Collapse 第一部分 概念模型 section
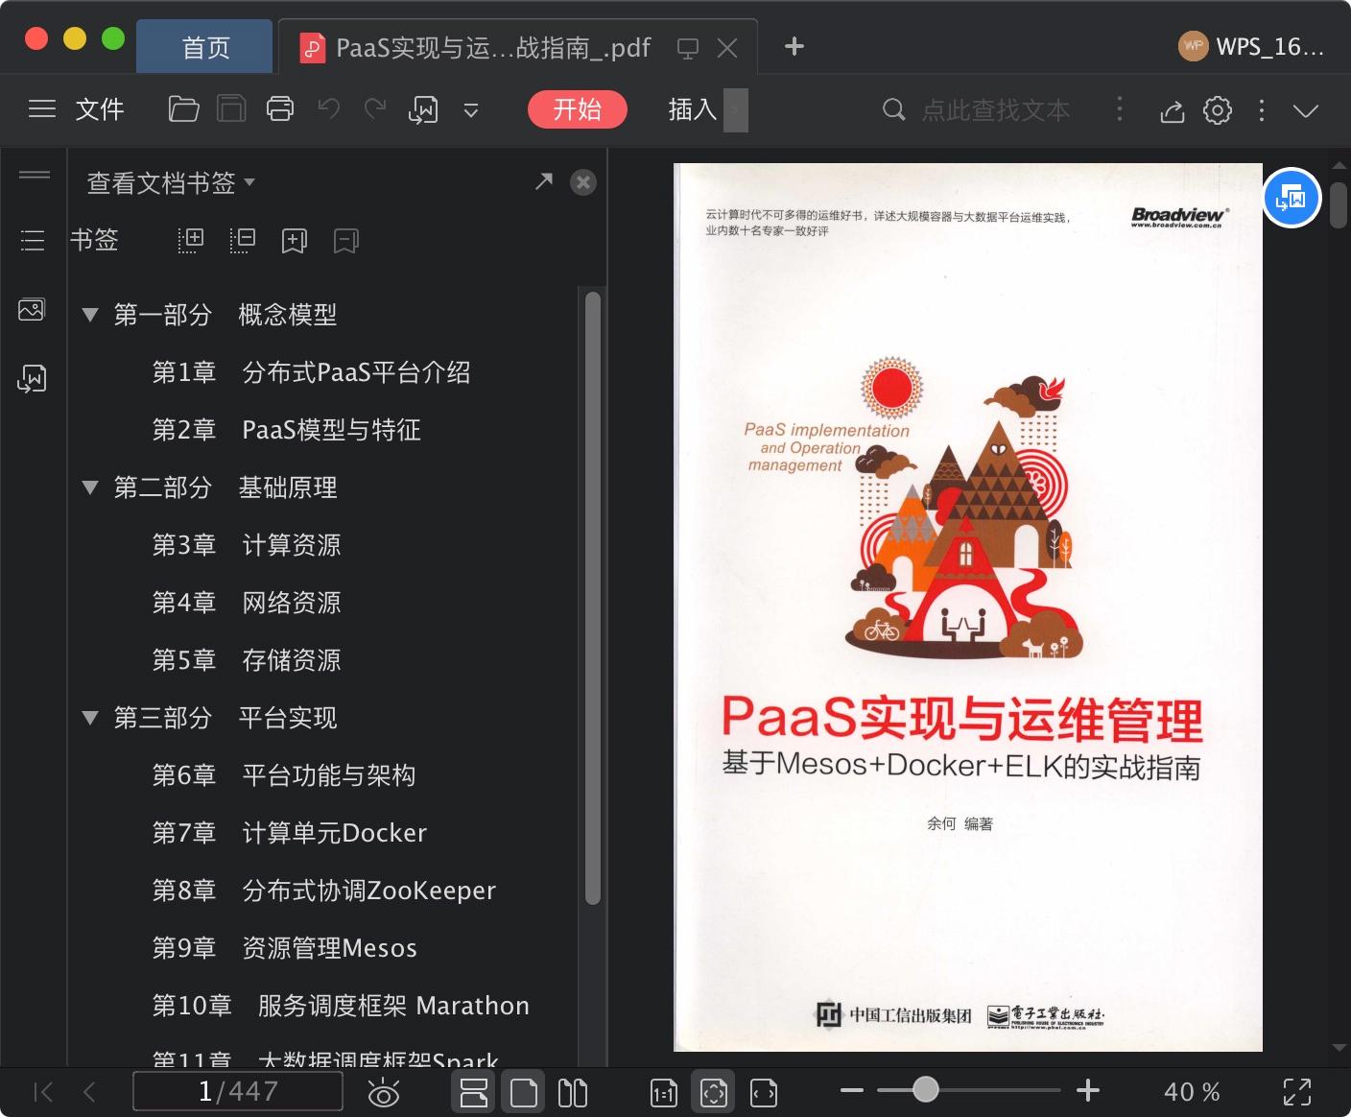 point(90,315)
